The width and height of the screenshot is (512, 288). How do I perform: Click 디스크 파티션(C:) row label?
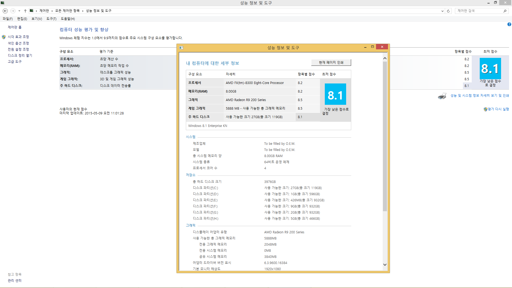pos(205,188)
